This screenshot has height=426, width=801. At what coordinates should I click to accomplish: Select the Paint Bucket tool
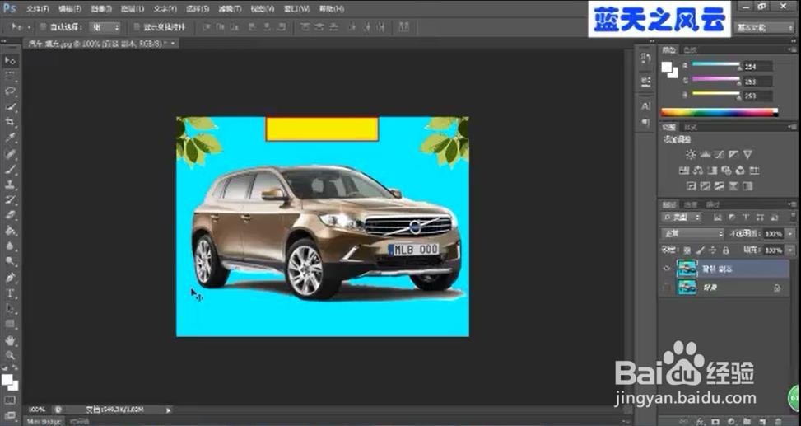point(10,232)
